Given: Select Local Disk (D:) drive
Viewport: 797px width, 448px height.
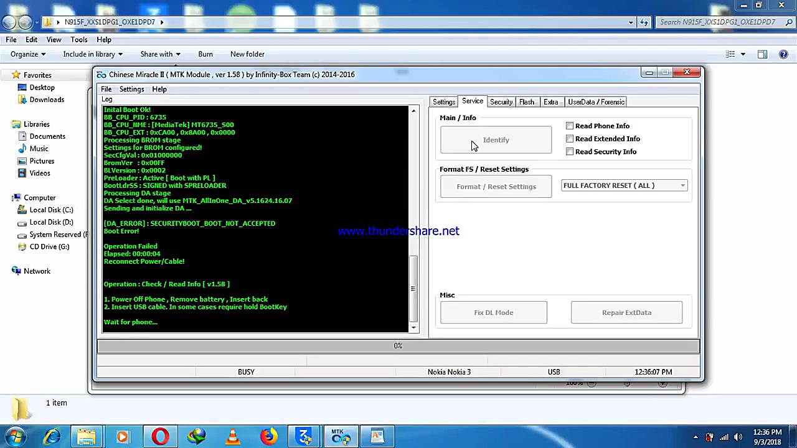Looking at the screenshot, I should click(51, 222).
